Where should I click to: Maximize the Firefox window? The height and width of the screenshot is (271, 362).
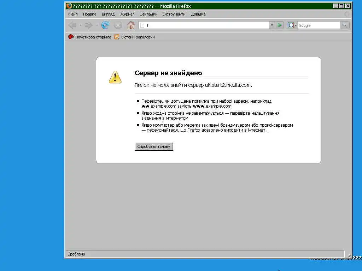coord(341,6)
